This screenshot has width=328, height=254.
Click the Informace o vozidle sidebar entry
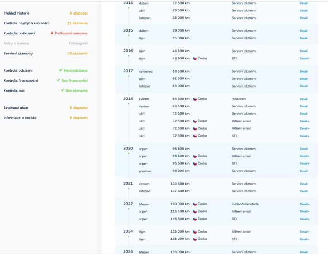(x=20, y=118)
